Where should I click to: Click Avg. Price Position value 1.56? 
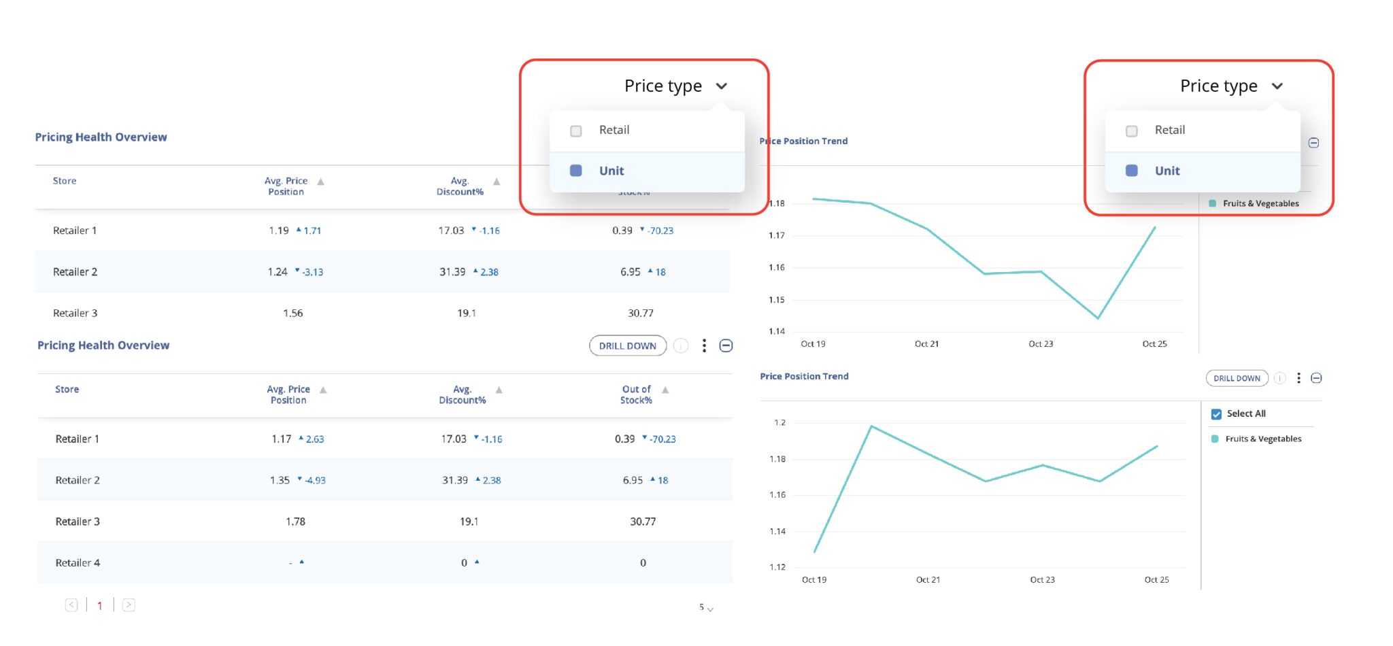pyautogui.click(x=293, y=313)
